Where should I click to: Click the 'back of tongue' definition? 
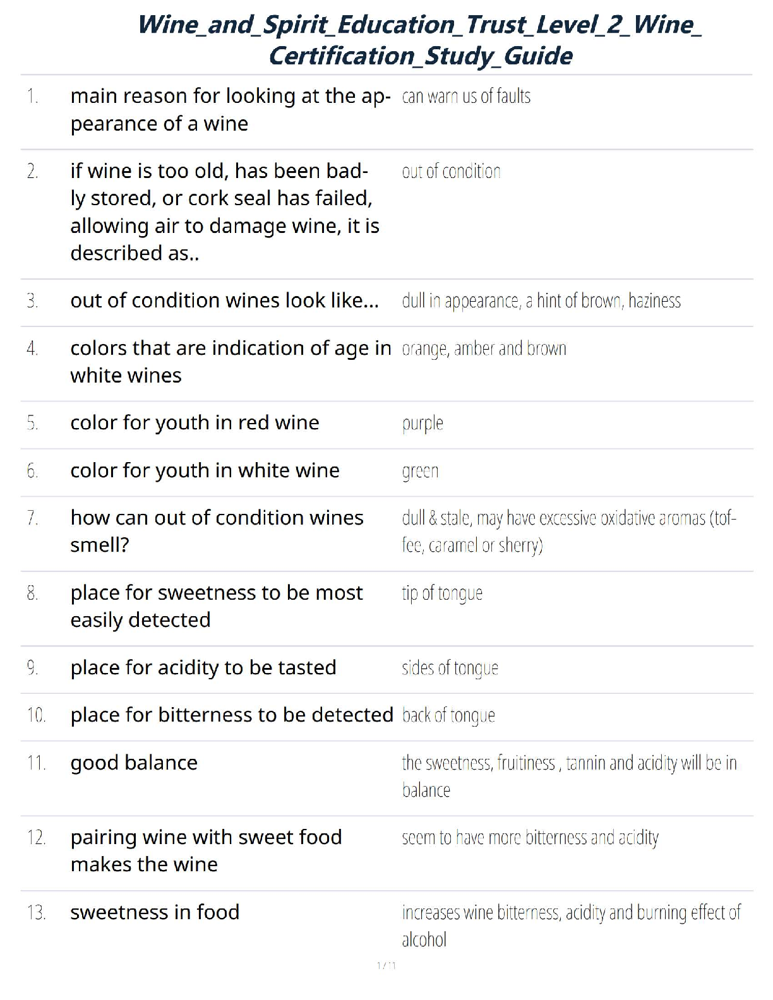(x=448, y=715)
